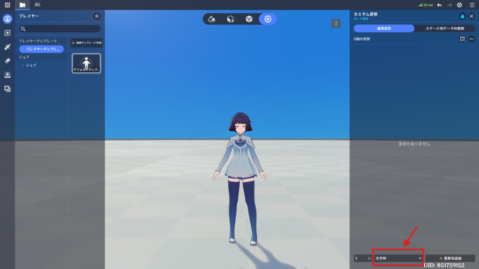Select the Player category sidebar icon
The width and height of the screenshot is (479, 269).
tap(7, 19)
